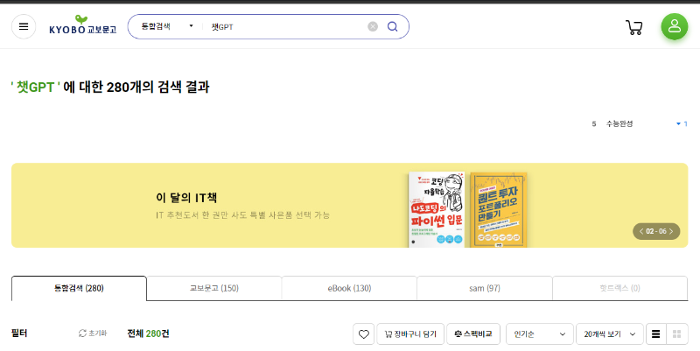
Task: Clear the search text with the X icon
Action: [373, 27]
